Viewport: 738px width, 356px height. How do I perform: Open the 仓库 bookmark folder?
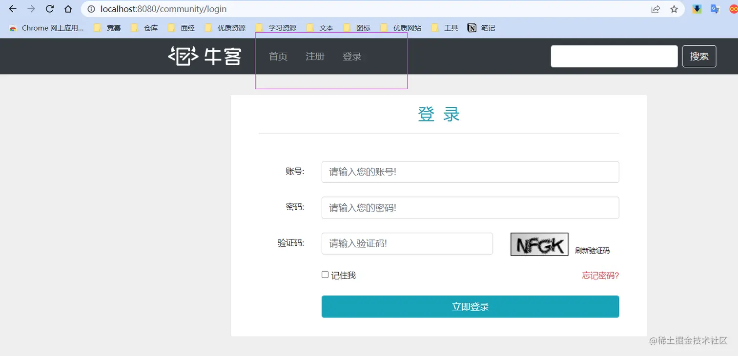tap(144, 28)
